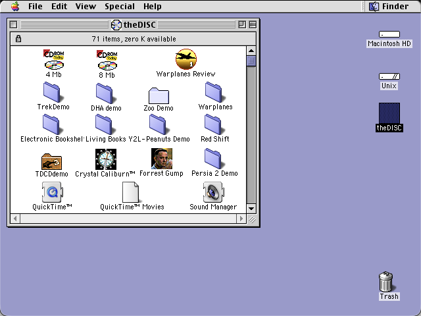Viewport: 421px width, 316px height.
Task: Click the horizontal scrollbar left arrow
Action: 15,219
